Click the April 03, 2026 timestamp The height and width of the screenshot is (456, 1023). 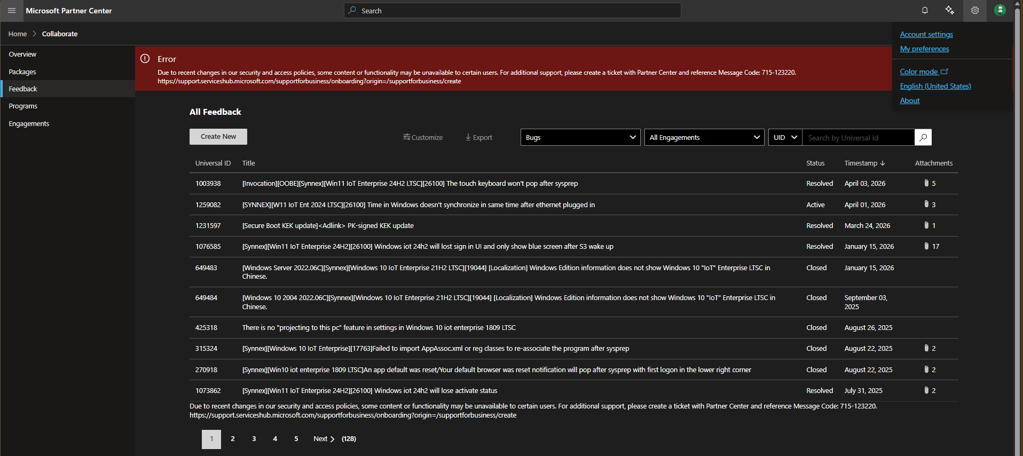[x=865, y=183]
